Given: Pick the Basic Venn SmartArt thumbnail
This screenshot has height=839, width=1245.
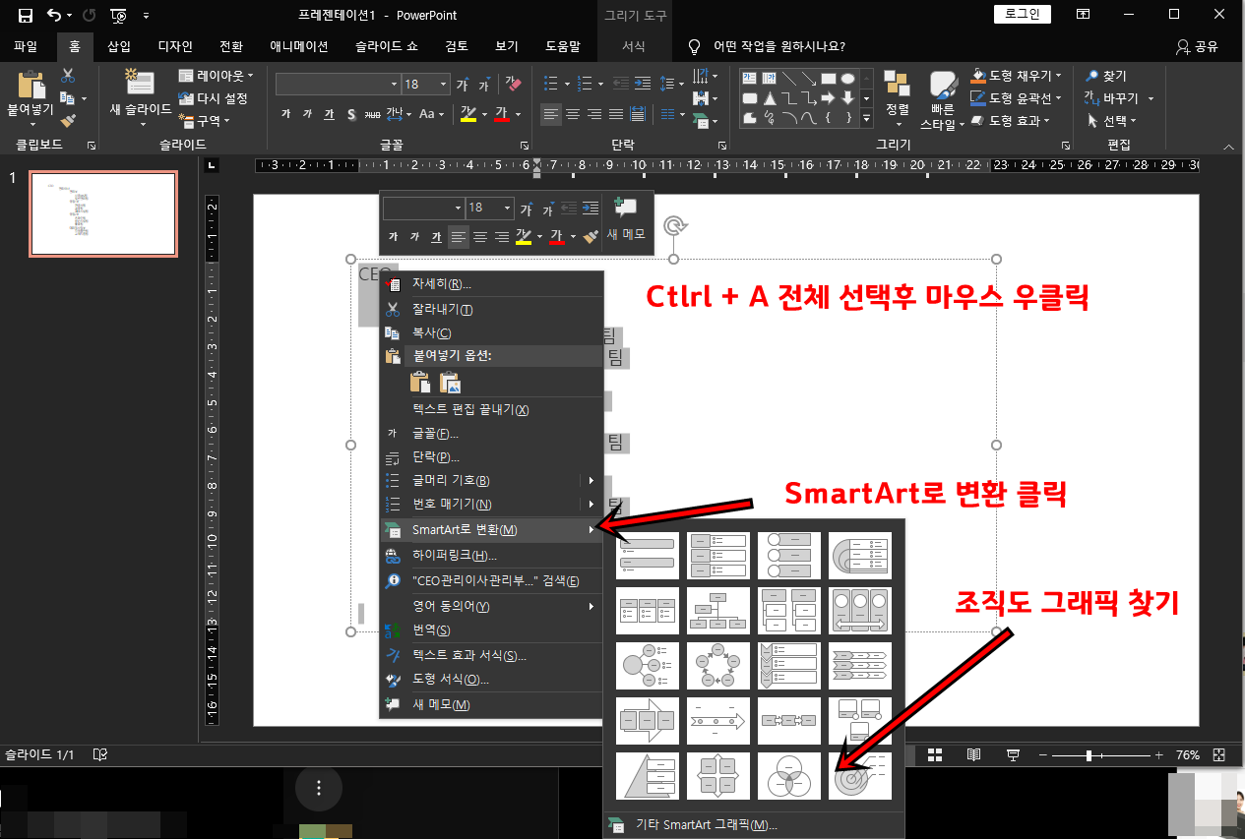Looking at the screenshot, I should click(x=789, y=776).
